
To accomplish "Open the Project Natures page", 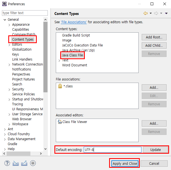I will (23, 79).
